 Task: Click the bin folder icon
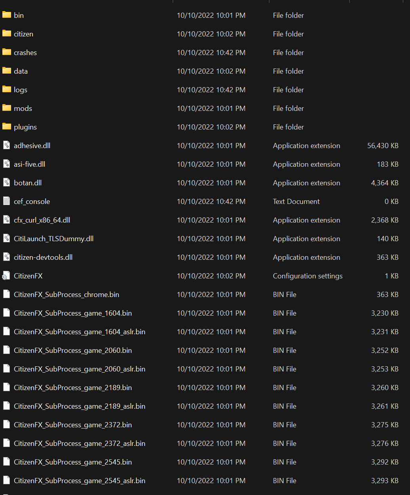coord(6,15)
